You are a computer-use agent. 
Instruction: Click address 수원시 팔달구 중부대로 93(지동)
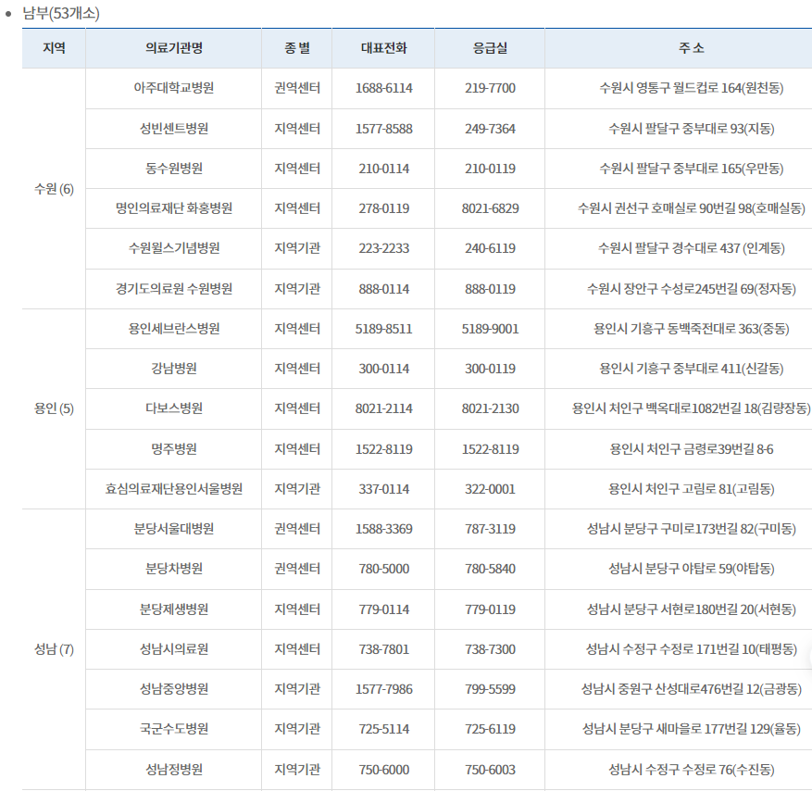point(692,129)
